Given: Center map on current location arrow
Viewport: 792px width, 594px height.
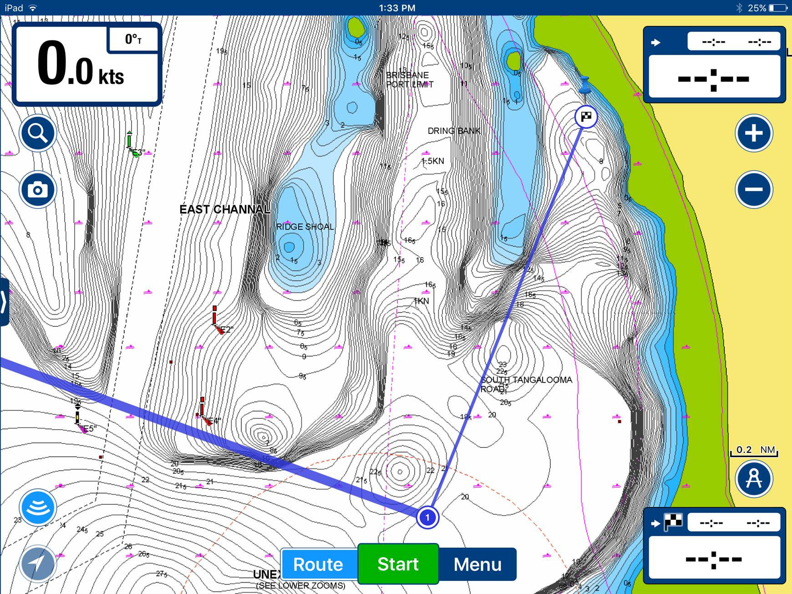Looking at the screenshot, I should [38, 564].
